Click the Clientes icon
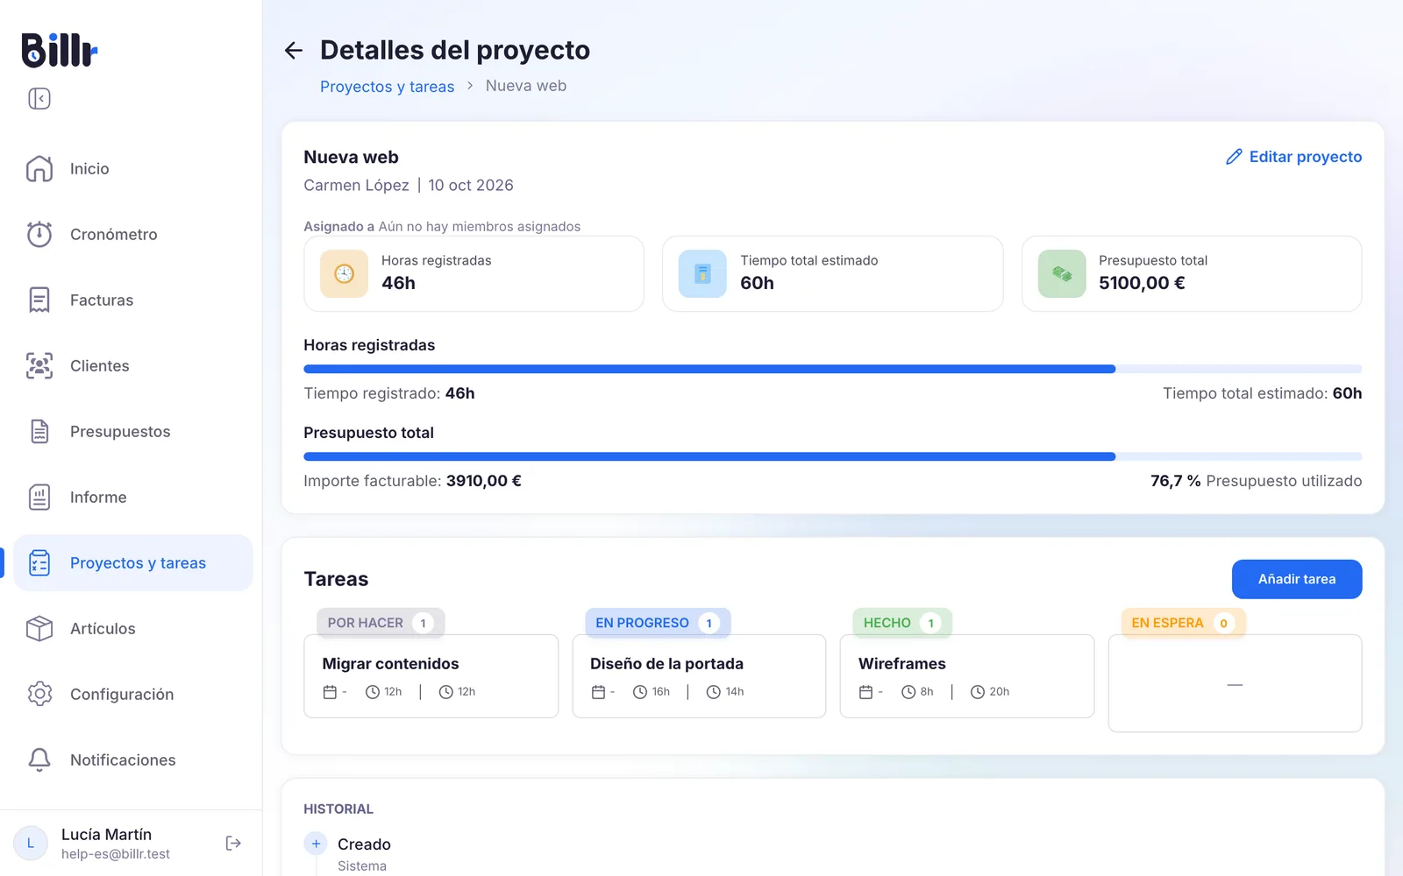 39,365
